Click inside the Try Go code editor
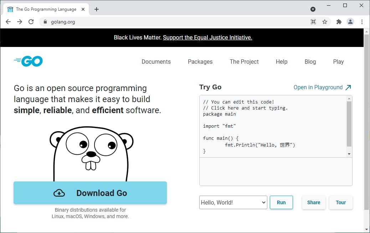The image size is (370, 233). tap(273, 126)
